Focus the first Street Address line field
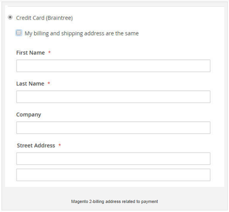Image resolution: width=229 pixels, height=212 pixels. 113,159
